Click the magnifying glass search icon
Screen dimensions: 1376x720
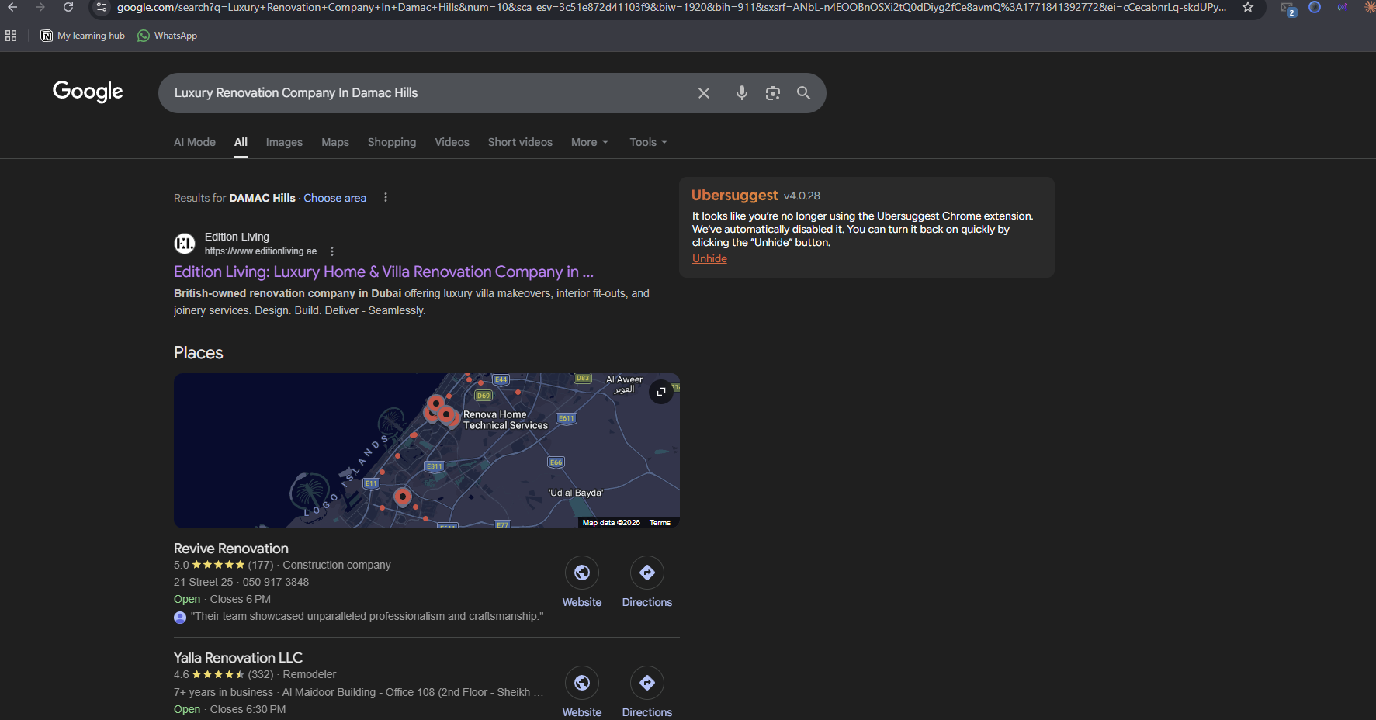pos(804,93)
